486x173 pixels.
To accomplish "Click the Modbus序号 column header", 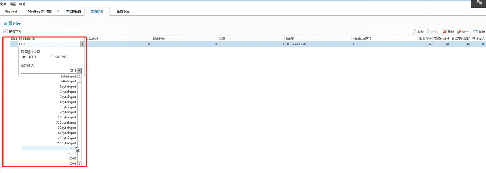I will pyautogui.click(x=385, y=39).
